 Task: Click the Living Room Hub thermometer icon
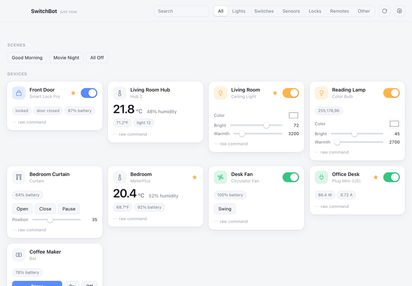click(120, 93)
